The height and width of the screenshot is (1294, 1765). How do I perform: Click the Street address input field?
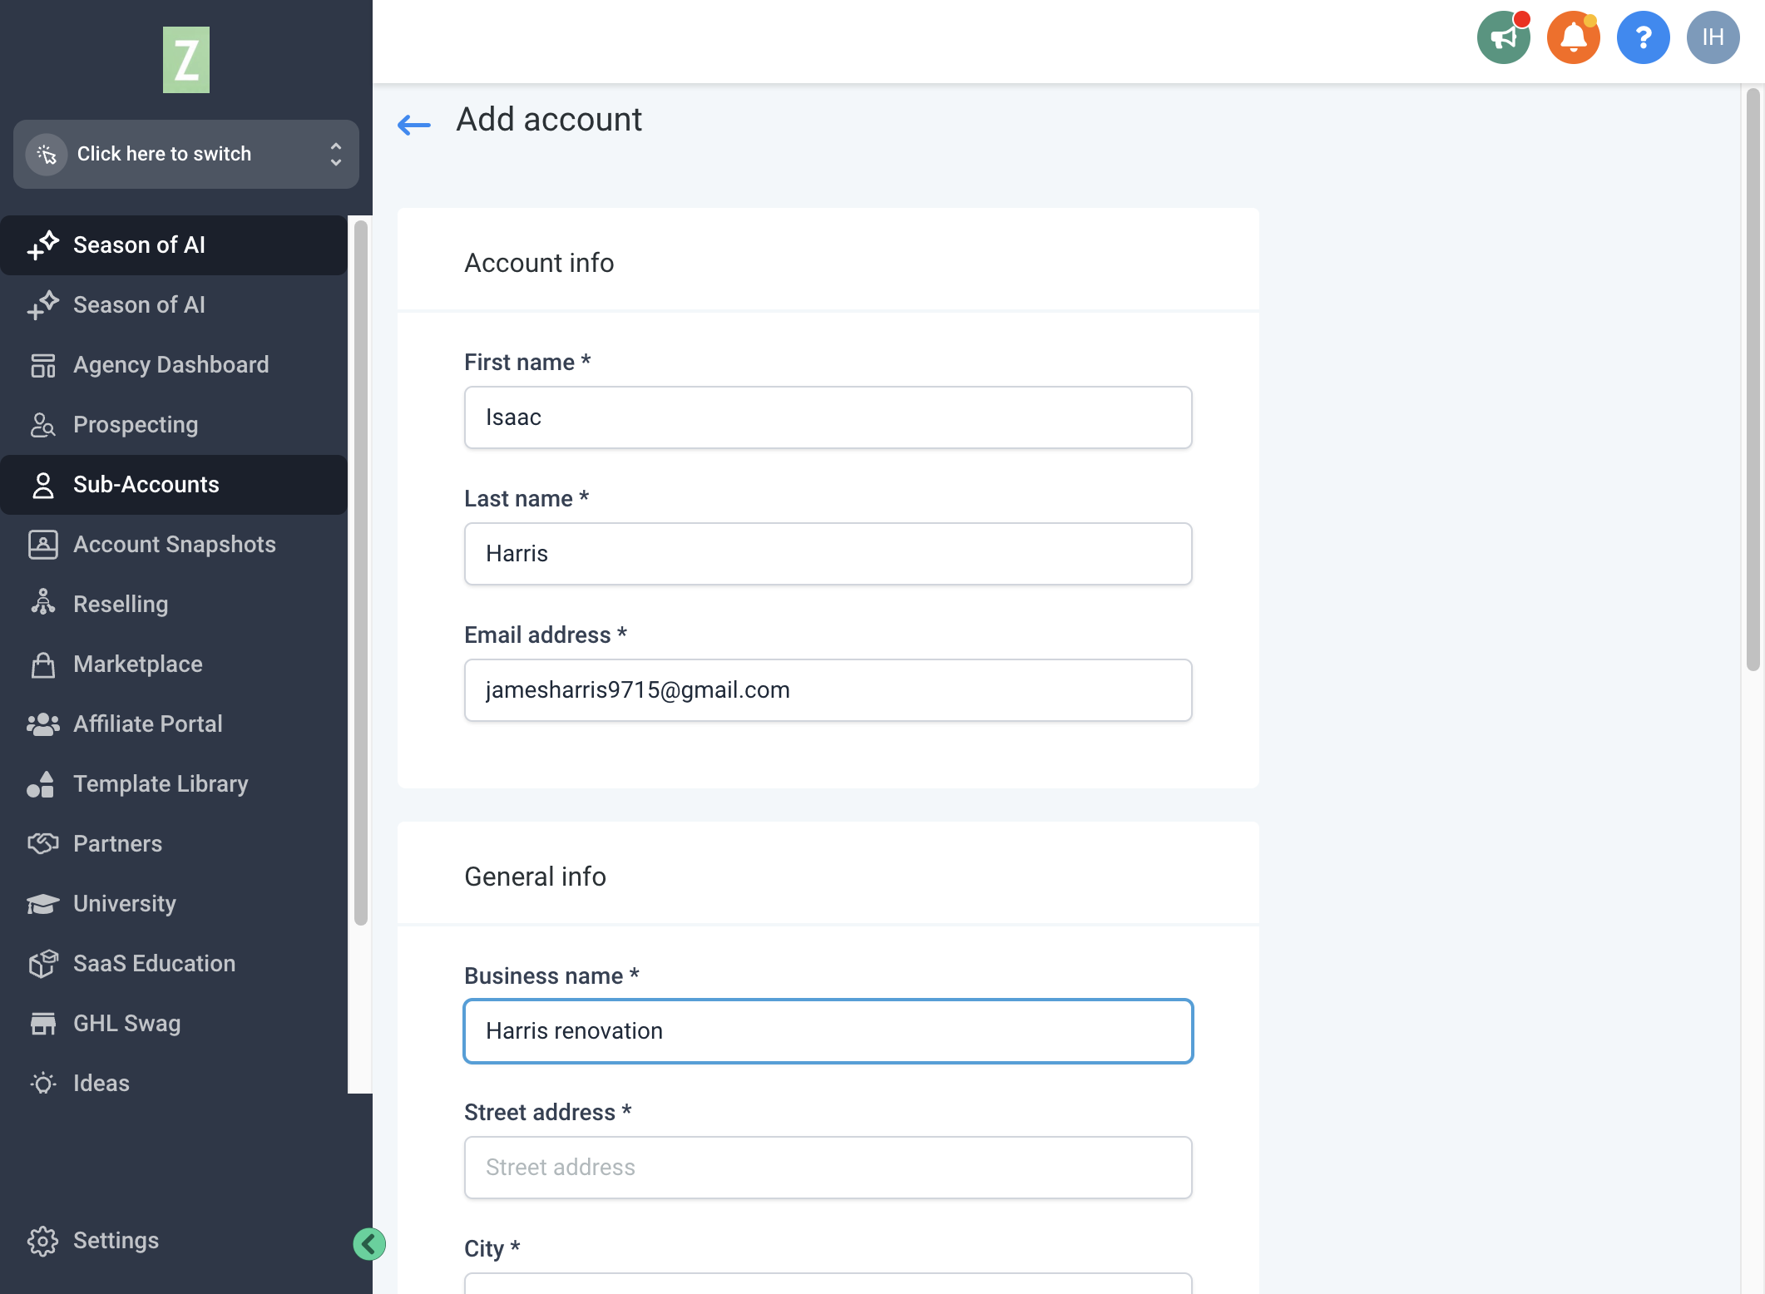point(828,1168)
